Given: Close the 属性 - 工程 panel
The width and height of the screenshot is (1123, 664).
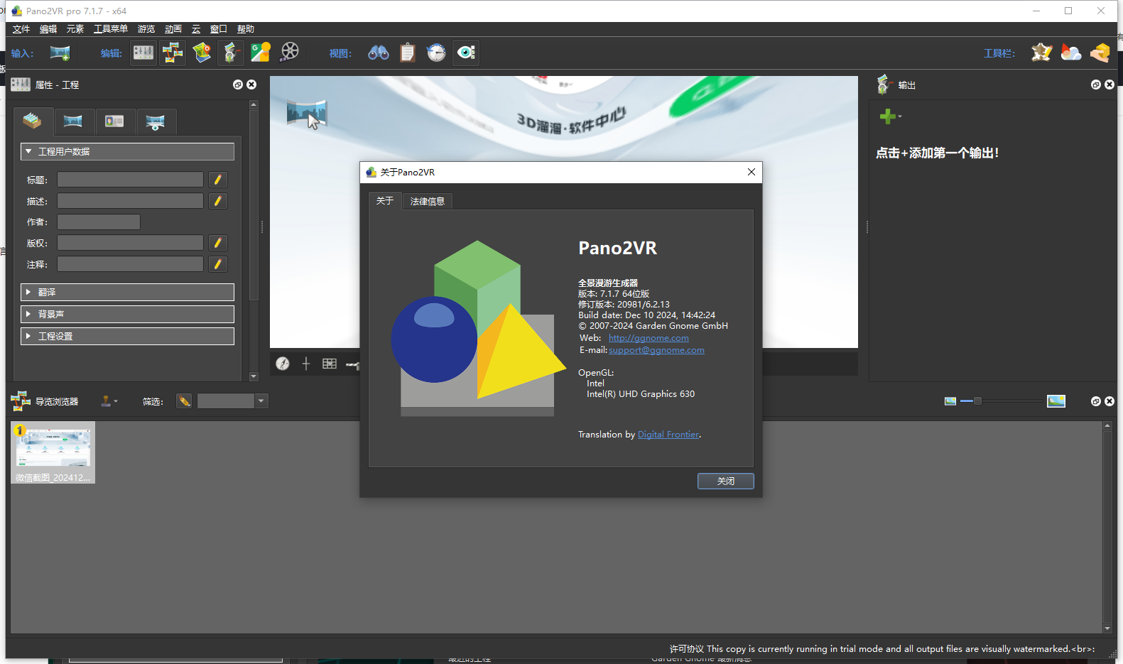Looking at the screenshot, I should (x=251, y=85).
